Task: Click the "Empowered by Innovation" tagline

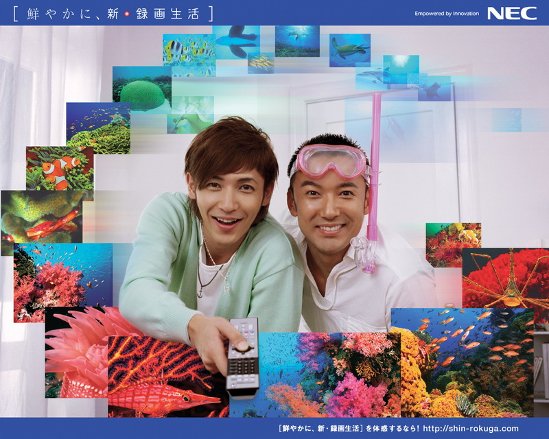Action: [447, 14]
